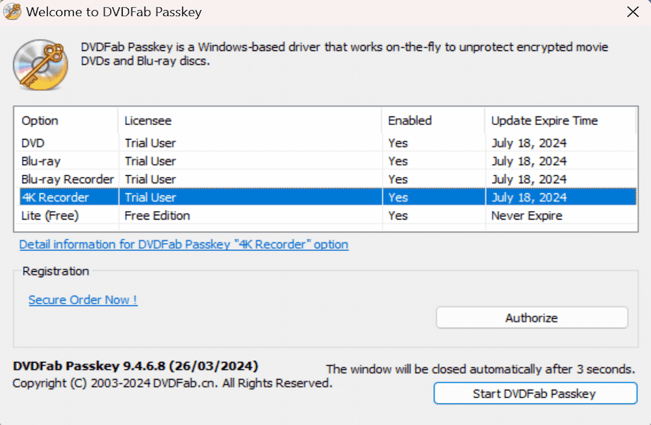Click the Never Expire cell
Image resolution: width=651 pixels, height=425 pixels.
tap(526, 215)
